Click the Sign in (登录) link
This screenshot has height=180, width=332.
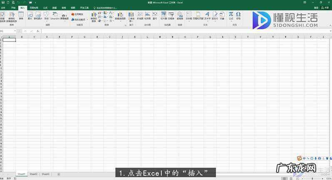pyautogui.click(x=316, y=7)
